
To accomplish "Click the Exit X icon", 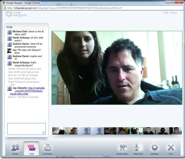I will click(171, 148).
